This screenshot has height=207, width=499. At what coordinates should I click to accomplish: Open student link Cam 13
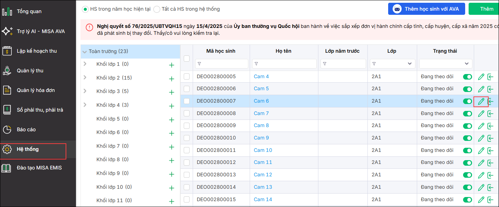tap(263, 187)
